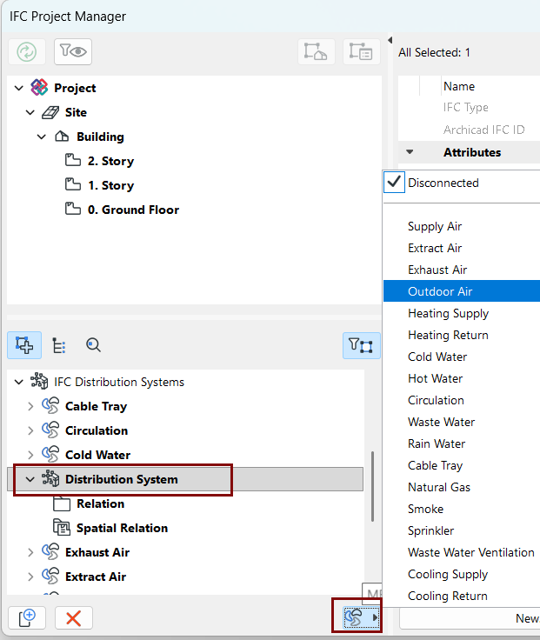Click the red X delete button
Image resolution: width=540 pixels, height=640 pixels.
pyautogui.click(x=73, y=618)
